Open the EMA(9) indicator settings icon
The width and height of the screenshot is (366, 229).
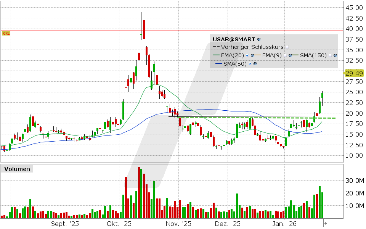pos(291,55)
